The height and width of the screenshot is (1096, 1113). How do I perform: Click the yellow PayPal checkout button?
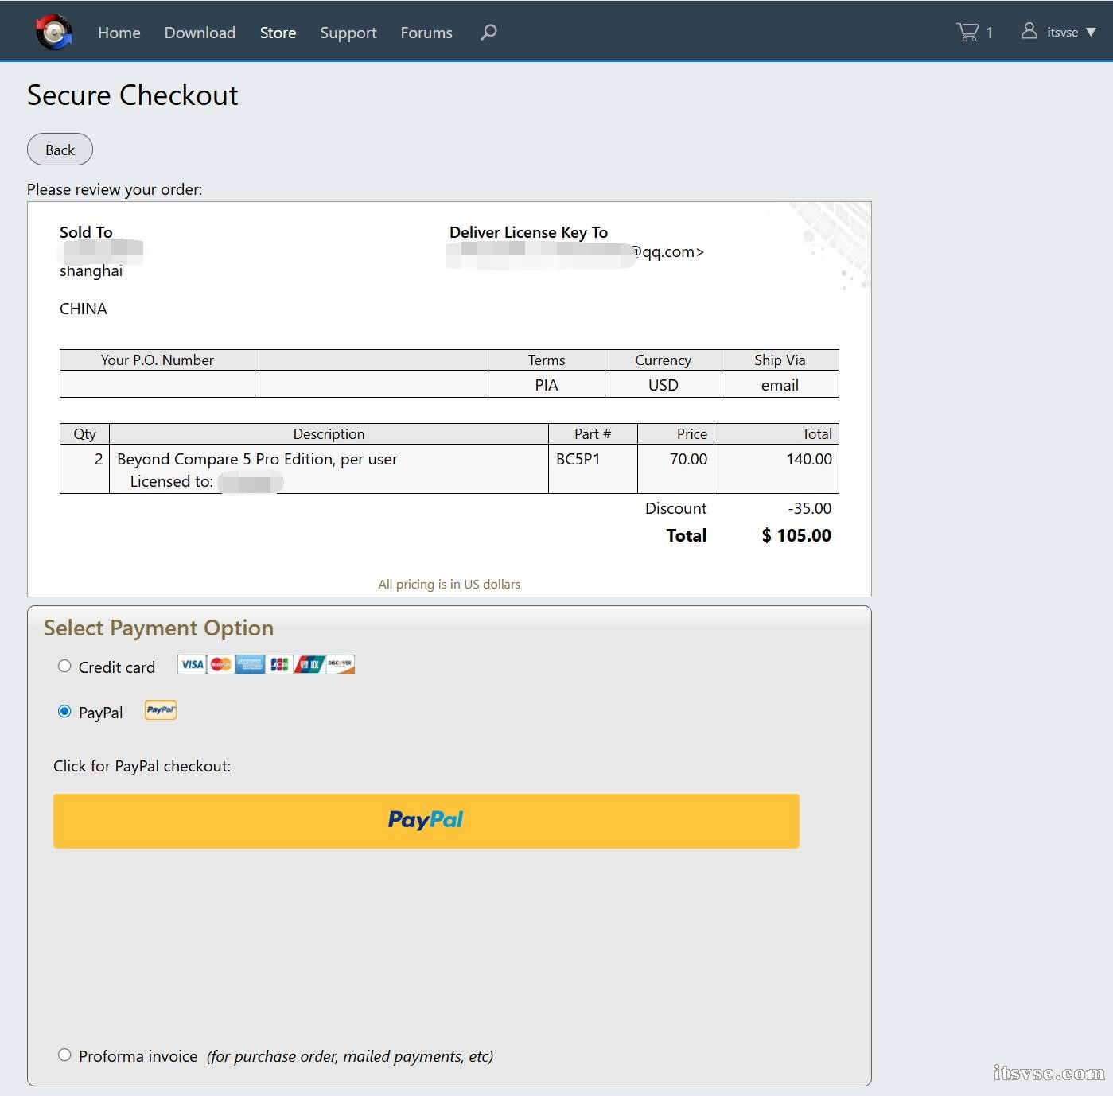426,821
